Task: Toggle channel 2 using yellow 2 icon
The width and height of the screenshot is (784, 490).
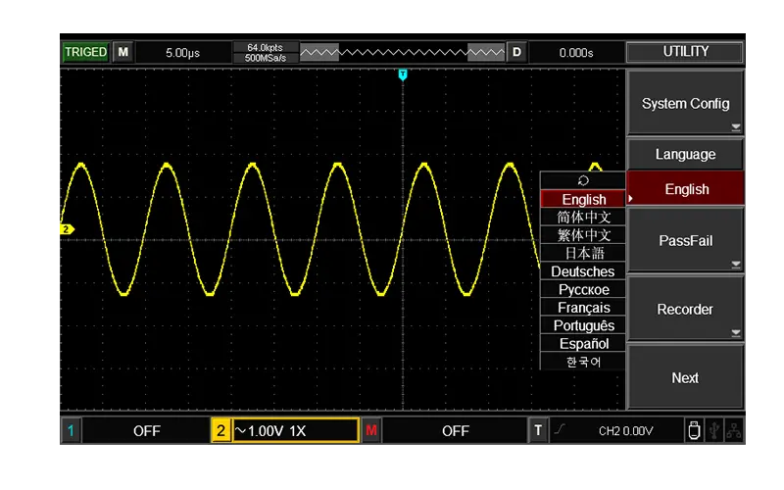Action: (x=221, y=430)
